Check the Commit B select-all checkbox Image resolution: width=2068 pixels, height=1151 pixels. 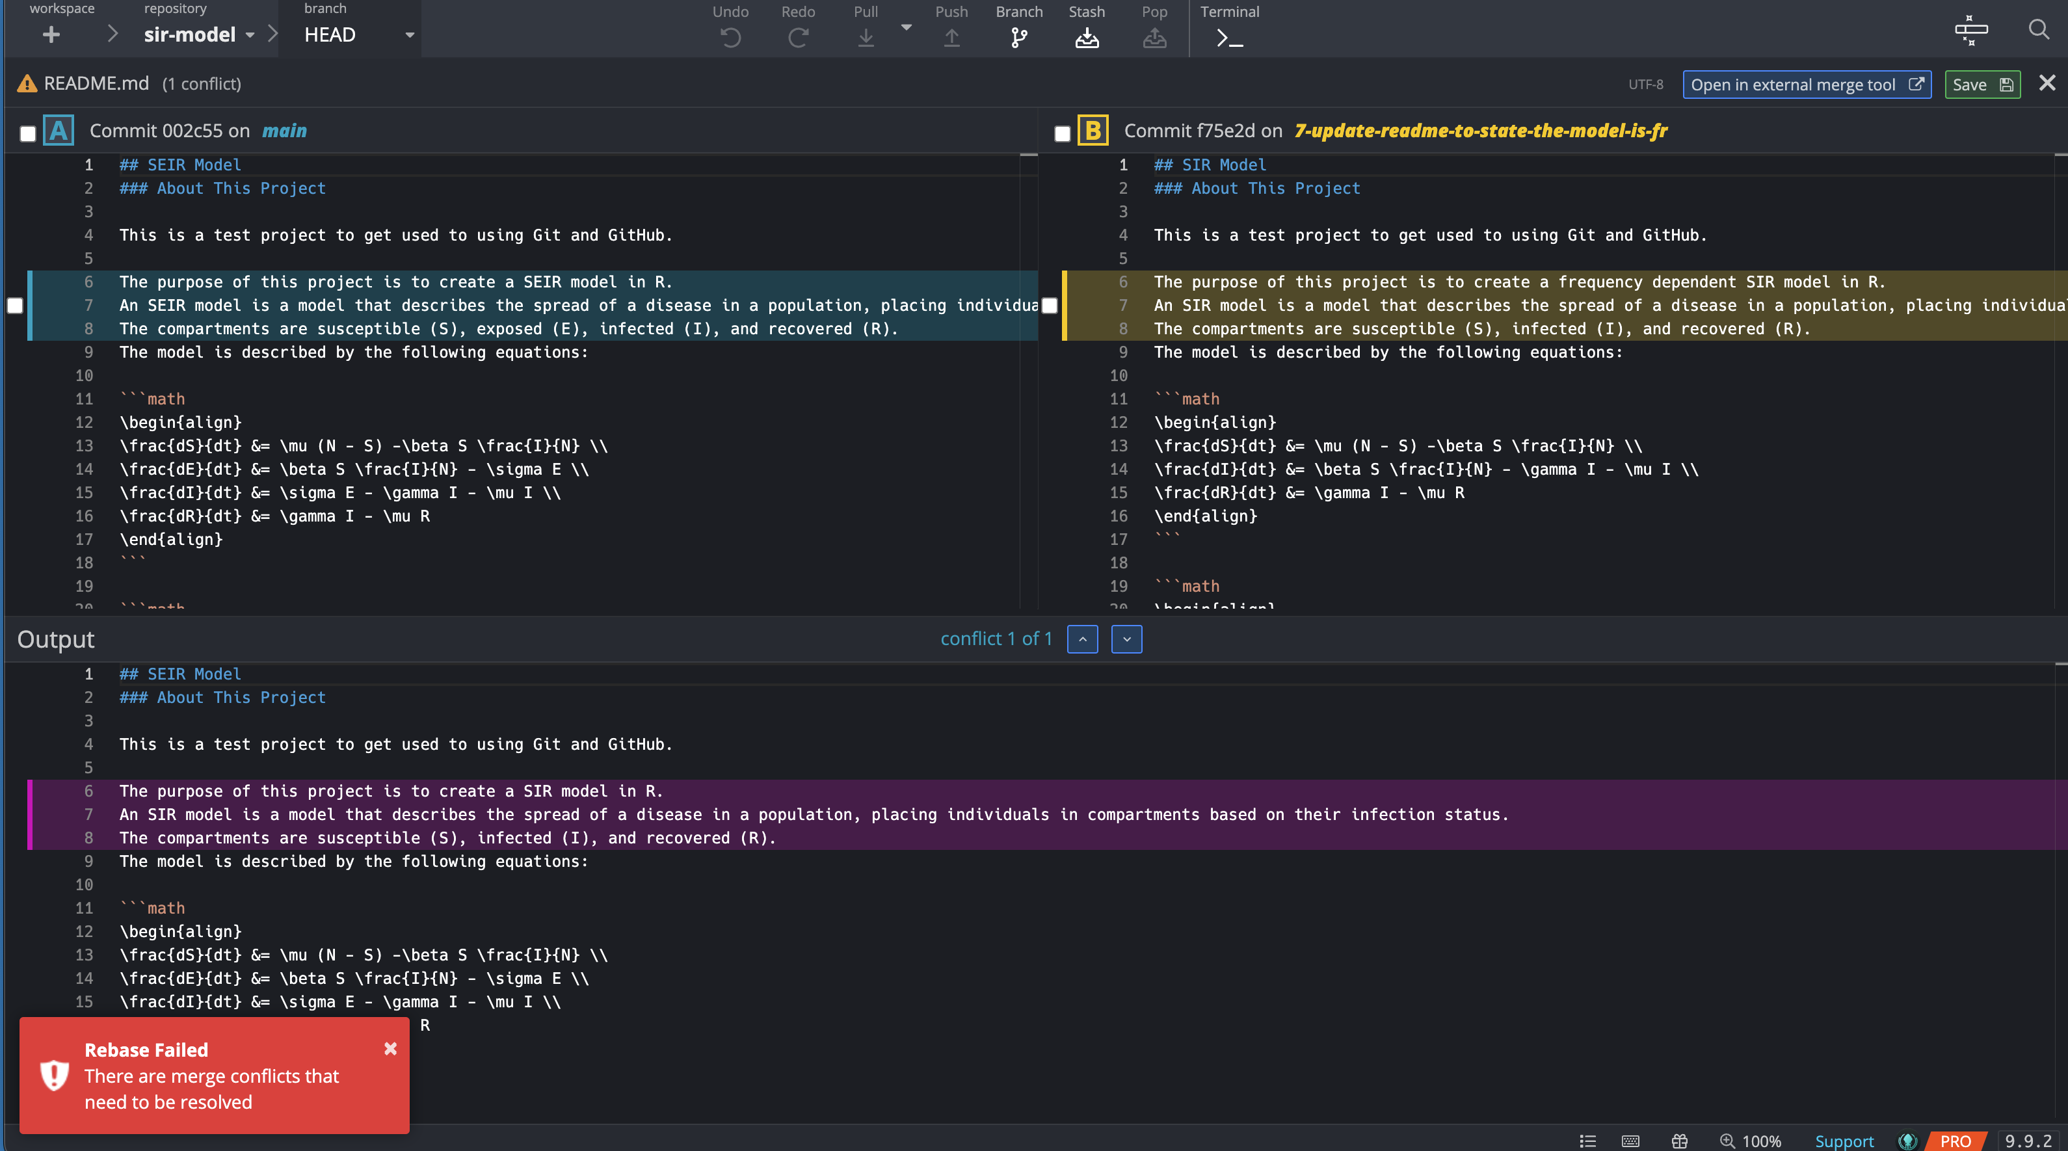coord(1062,133)
